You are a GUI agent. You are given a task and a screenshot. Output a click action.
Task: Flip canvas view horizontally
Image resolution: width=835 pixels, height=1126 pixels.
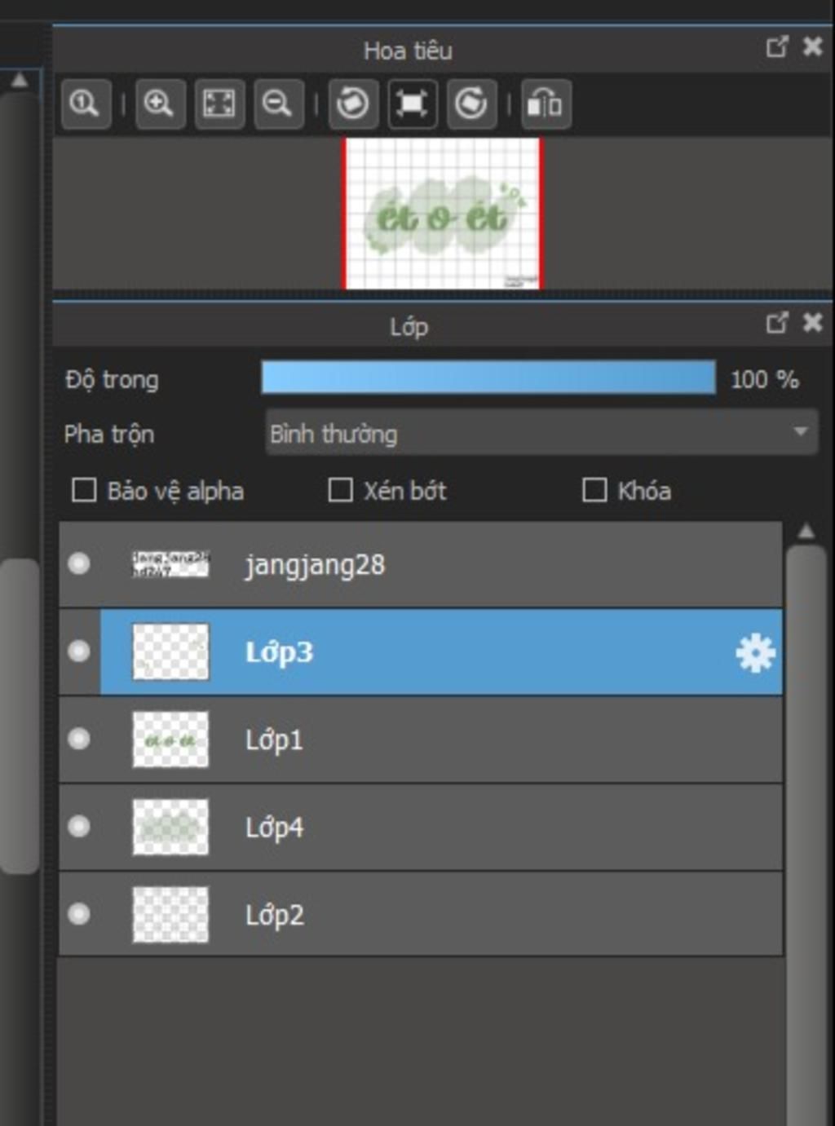(546, 104)
